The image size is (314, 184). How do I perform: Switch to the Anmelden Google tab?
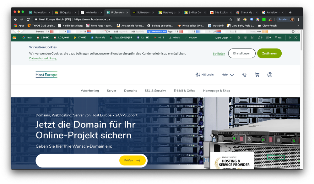(273, 13)
